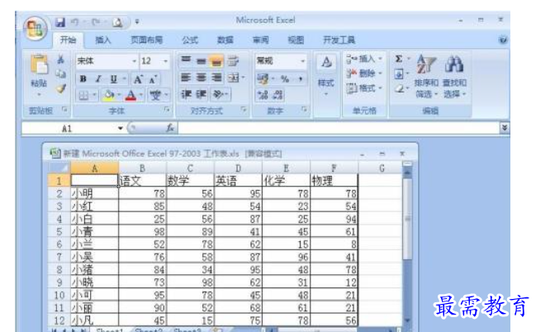Viewport: 536px width, 332px height.
Task: Toggle wrap text button
Action: pyautogui.click(x=233, y=61)
